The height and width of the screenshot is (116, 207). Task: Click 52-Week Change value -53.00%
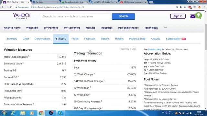[132, 74]
